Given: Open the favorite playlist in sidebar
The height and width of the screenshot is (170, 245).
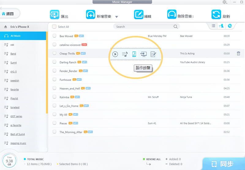Looking at the screenshot, I should point(14,89).
